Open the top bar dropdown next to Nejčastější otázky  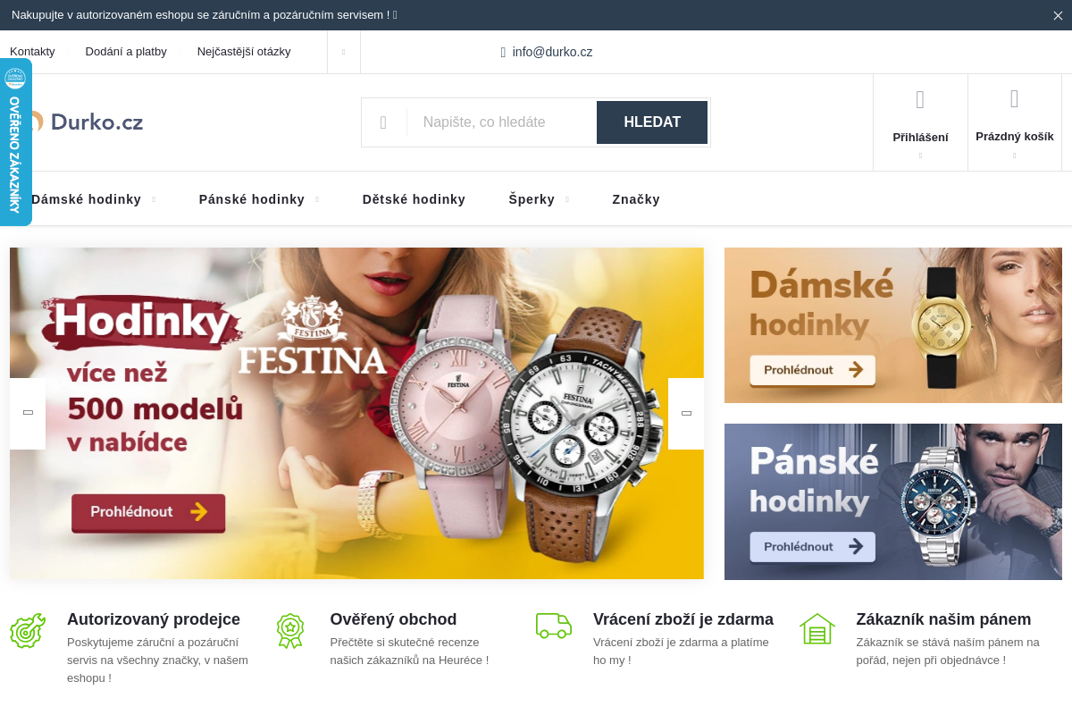[344, 52]
